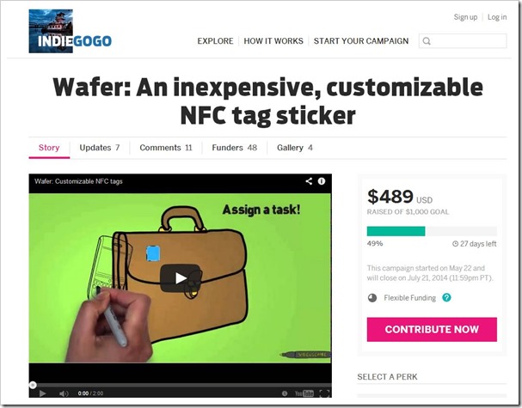The height and width of the screenshot is (408, 522).
Task: View the Funders tab
Action: [235, 148]
